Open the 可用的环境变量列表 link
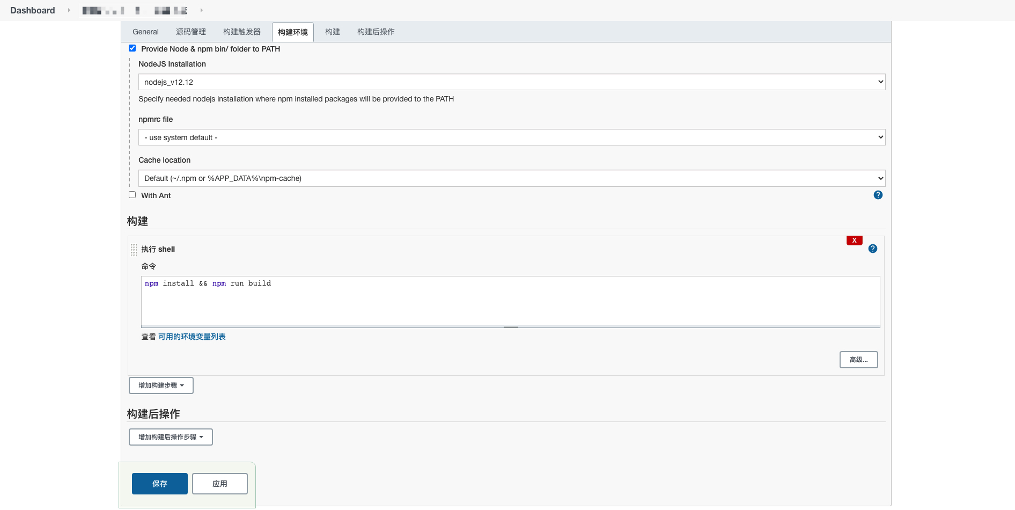This screenshot has height=510, width=1015. (192, 337)
